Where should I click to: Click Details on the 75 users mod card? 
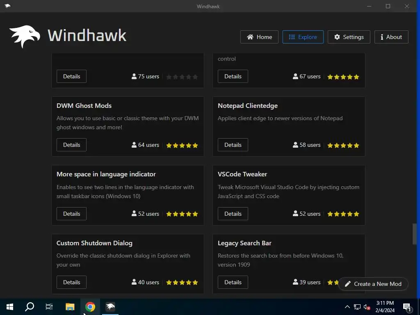(71, 76)
